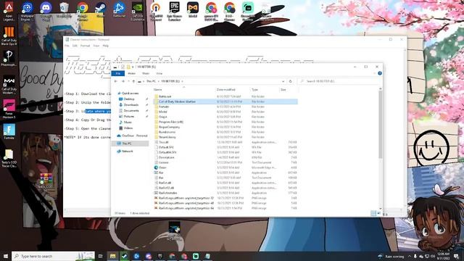Refresh the Explorer folder view
464x261 pixels.
290,81
